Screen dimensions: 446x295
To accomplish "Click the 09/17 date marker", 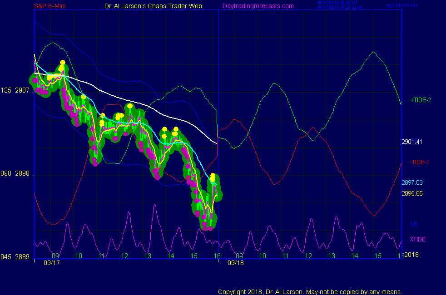I will (51, 263).
